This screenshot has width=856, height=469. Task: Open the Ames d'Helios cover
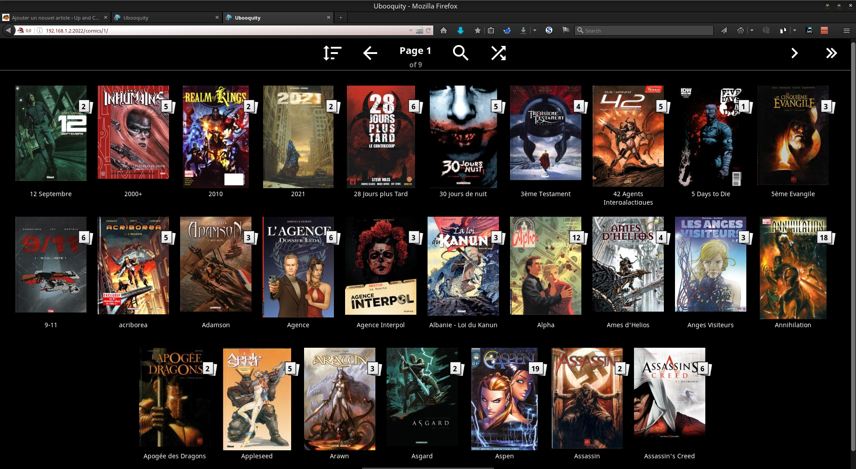[x=628, y=264]
